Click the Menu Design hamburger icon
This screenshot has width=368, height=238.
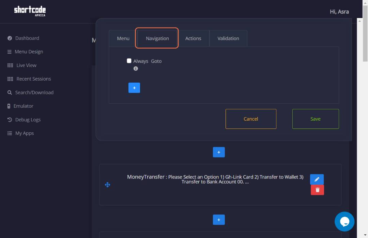pos(10,52)
